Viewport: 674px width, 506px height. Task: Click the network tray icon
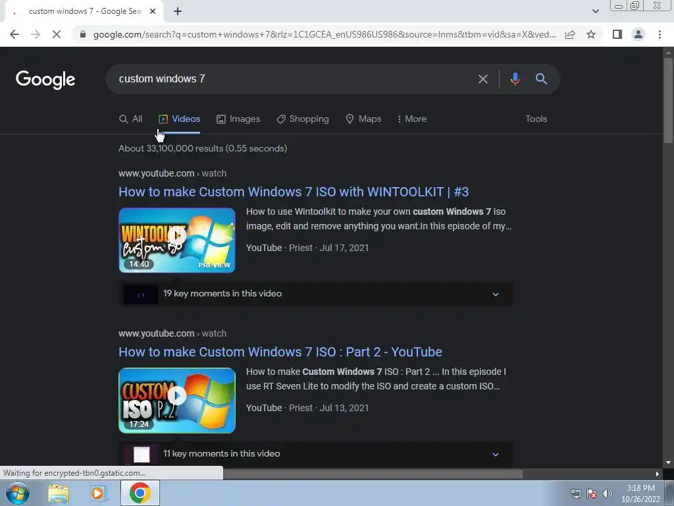point(575,493)
